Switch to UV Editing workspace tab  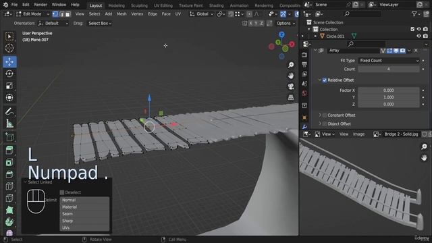[163, 5]
